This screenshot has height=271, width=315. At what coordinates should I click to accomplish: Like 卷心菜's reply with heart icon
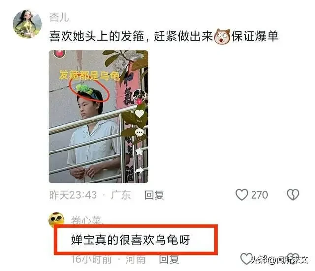pos(246,259)
